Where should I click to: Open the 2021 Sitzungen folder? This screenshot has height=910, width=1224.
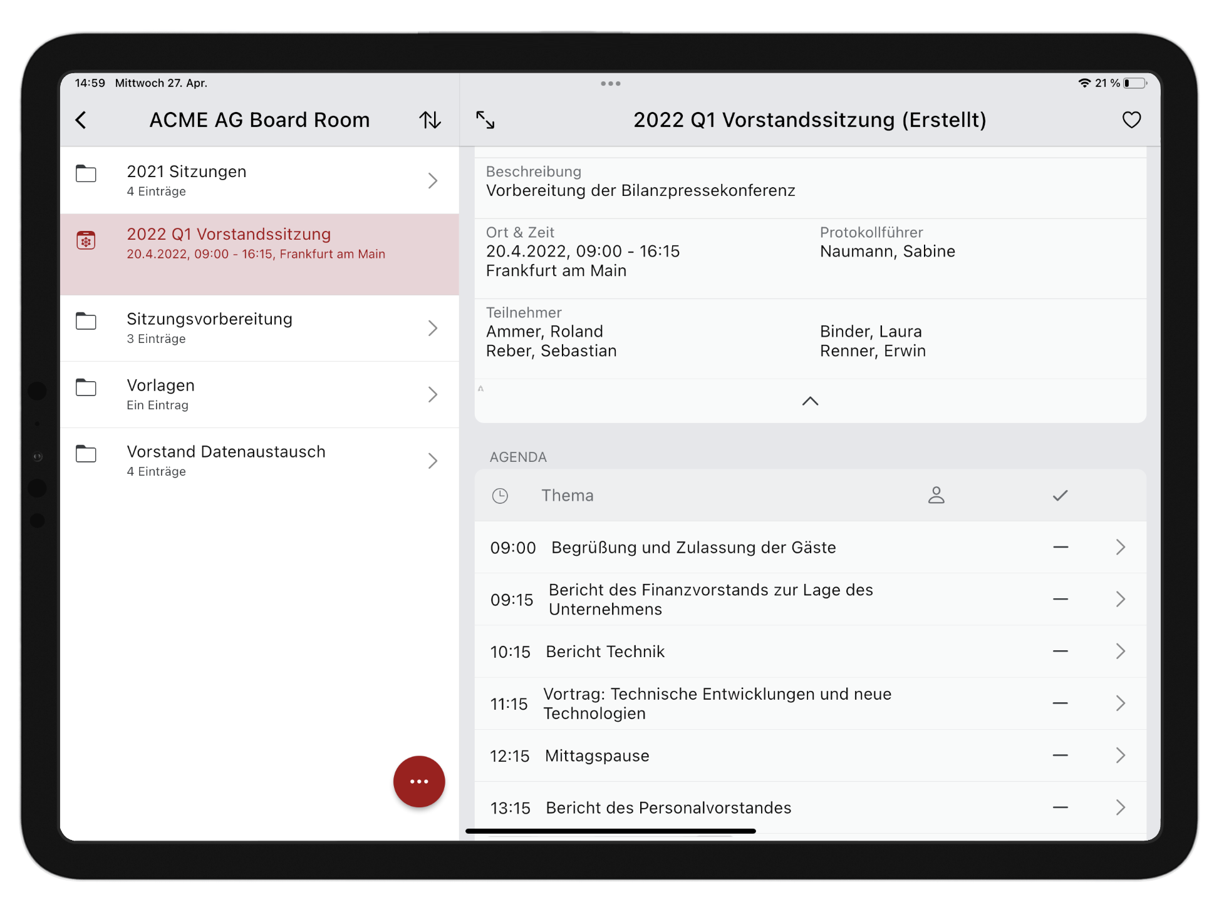click(259, 180)
